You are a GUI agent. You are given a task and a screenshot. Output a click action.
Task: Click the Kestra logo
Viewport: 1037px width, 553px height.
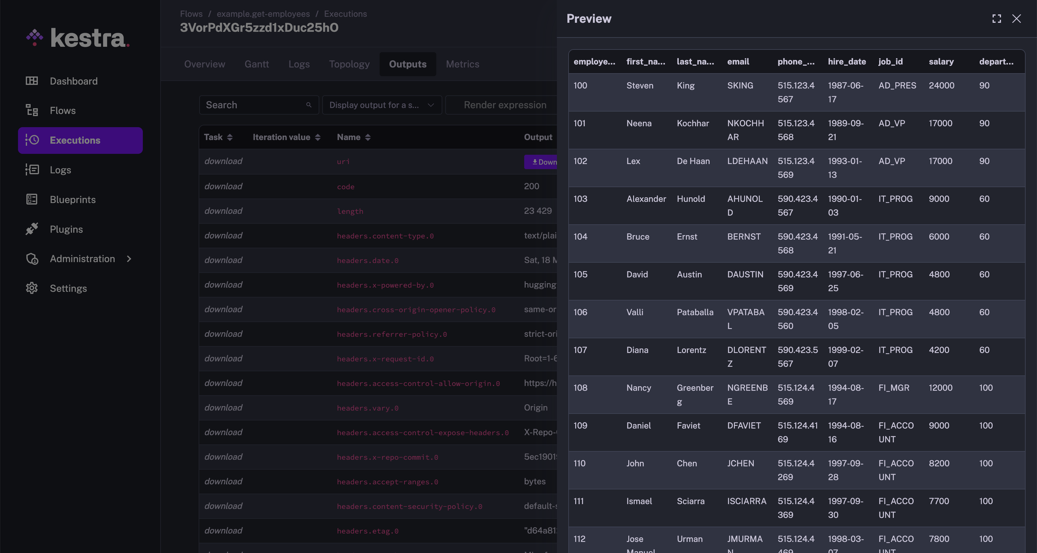pyautogui.click(x=78, y=38)
